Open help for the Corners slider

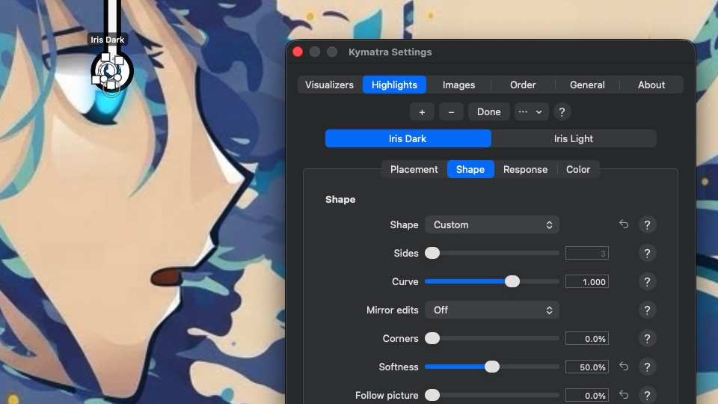click(647, 338)
